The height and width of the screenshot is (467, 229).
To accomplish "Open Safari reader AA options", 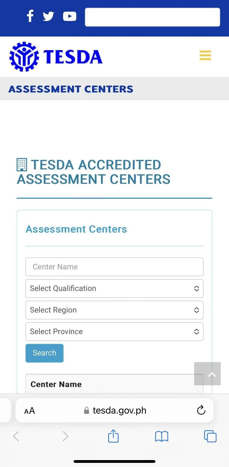I will tap(30, 411).
